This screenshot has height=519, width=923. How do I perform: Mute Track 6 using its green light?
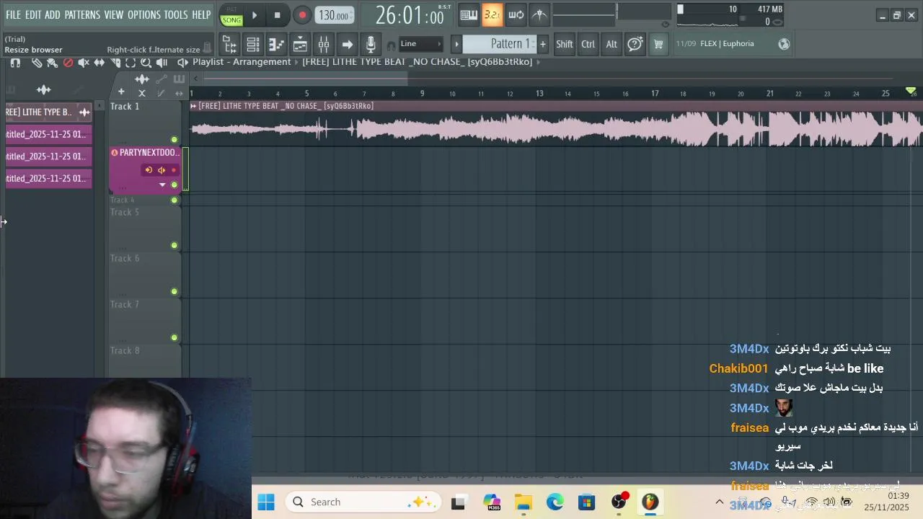click(174, 292)
